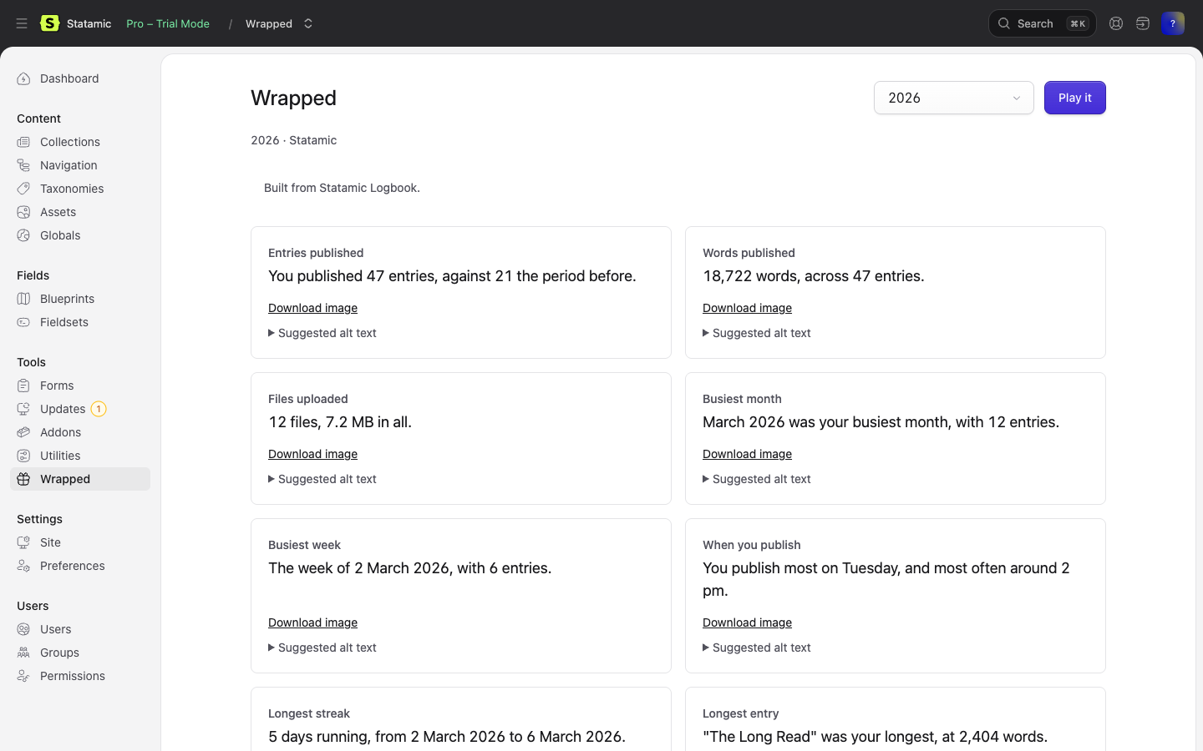This screenshot has height=751, width=1203.
Task: Open the Forms menu label
Action: tap(57, 386)
